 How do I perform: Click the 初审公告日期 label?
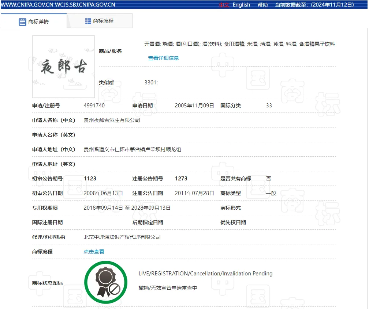[x=47, y=193]
